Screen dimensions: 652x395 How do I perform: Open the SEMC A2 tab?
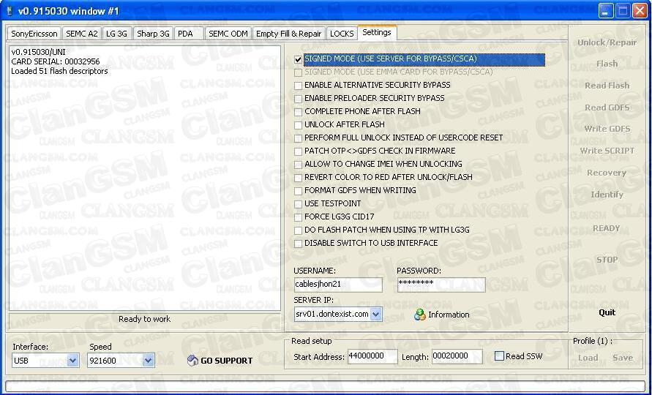82,34
